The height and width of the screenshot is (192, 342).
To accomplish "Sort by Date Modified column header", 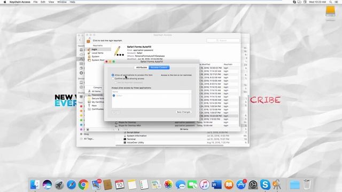I will [x=205, y=65].
